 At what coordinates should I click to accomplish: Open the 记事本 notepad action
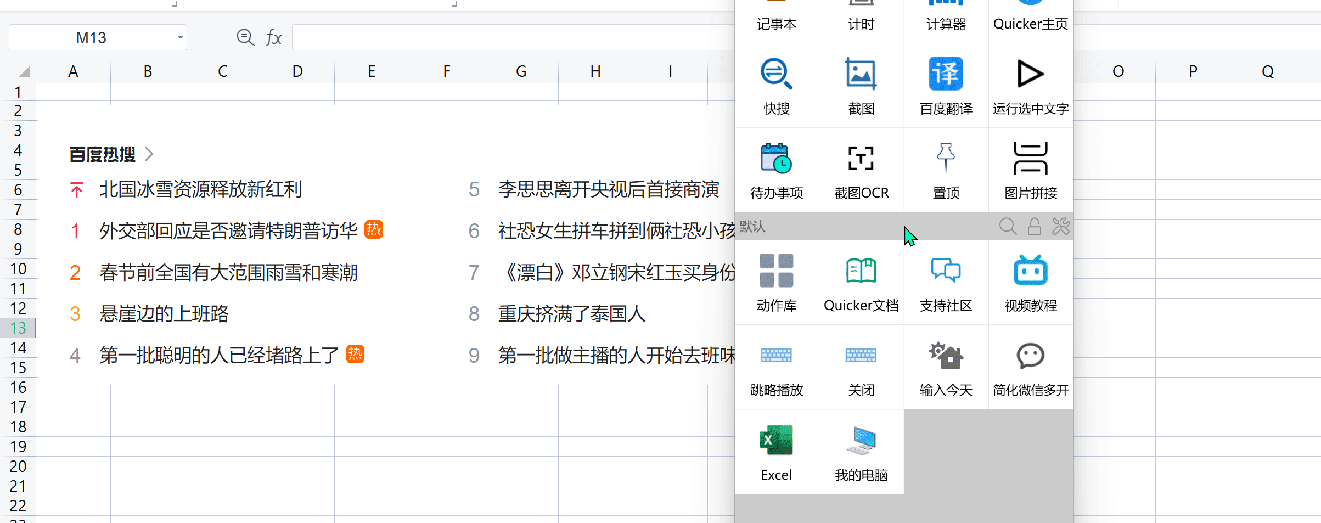pyautogui.click(x=777, y=21)
